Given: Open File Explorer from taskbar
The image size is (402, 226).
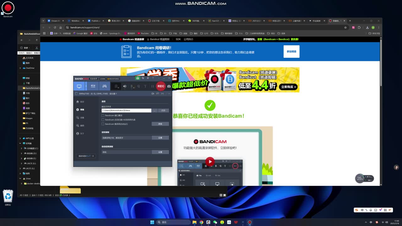Looking at the screenshot, I should pyautogui.click(x=194, y=222).
